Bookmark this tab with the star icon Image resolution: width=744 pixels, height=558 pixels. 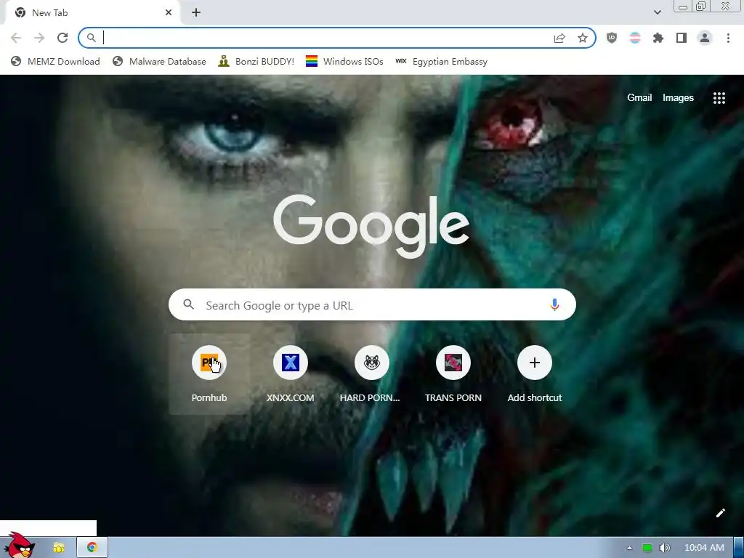point(583,38)
